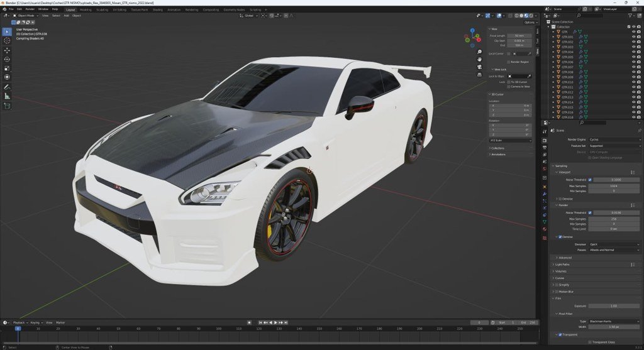This screenshot has width=644, height=350.
Task: Open the Render properties tab icon
Action: point(545,140)
